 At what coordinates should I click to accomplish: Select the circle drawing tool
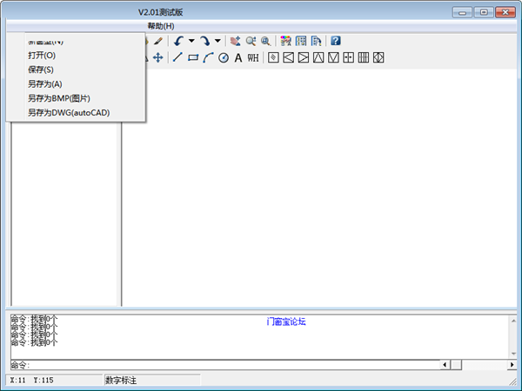point(223,57)
